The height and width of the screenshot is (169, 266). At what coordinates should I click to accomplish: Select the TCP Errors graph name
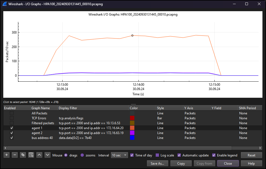(39, 118)
